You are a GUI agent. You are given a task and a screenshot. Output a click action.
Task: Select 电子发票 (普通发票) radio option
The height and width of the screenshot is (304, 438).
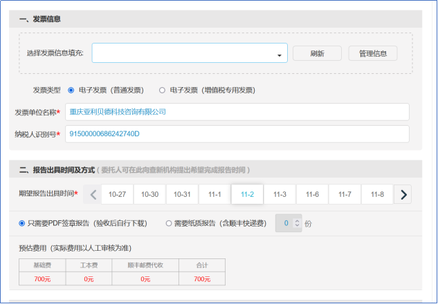pos(71,90)
